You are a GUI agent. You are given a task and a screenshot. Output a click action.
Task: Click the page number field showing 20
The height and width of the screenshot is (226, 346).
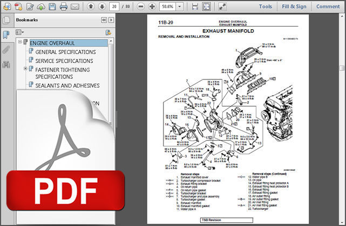tap(114, 6)
